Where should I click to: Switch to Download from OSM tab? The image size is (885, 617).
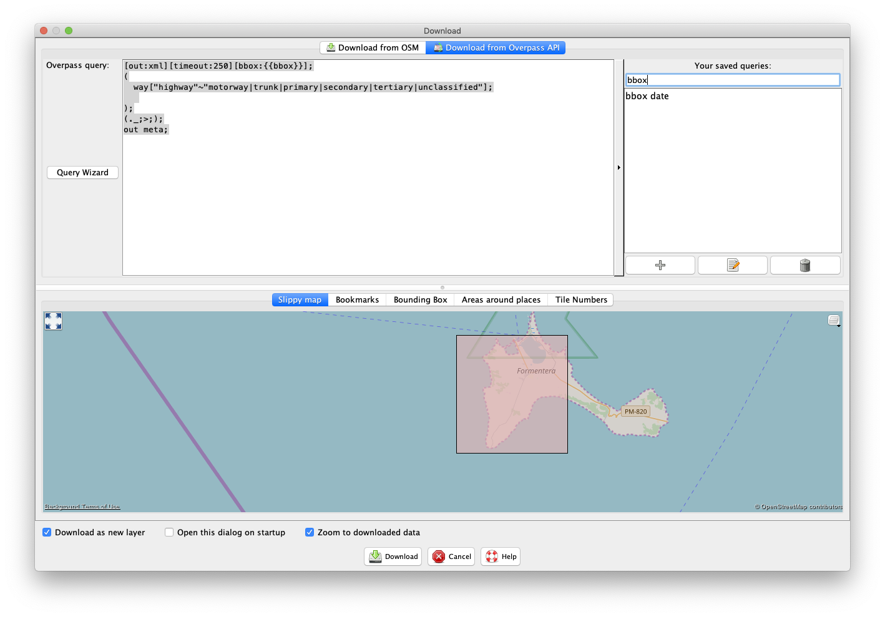point(373,48)
